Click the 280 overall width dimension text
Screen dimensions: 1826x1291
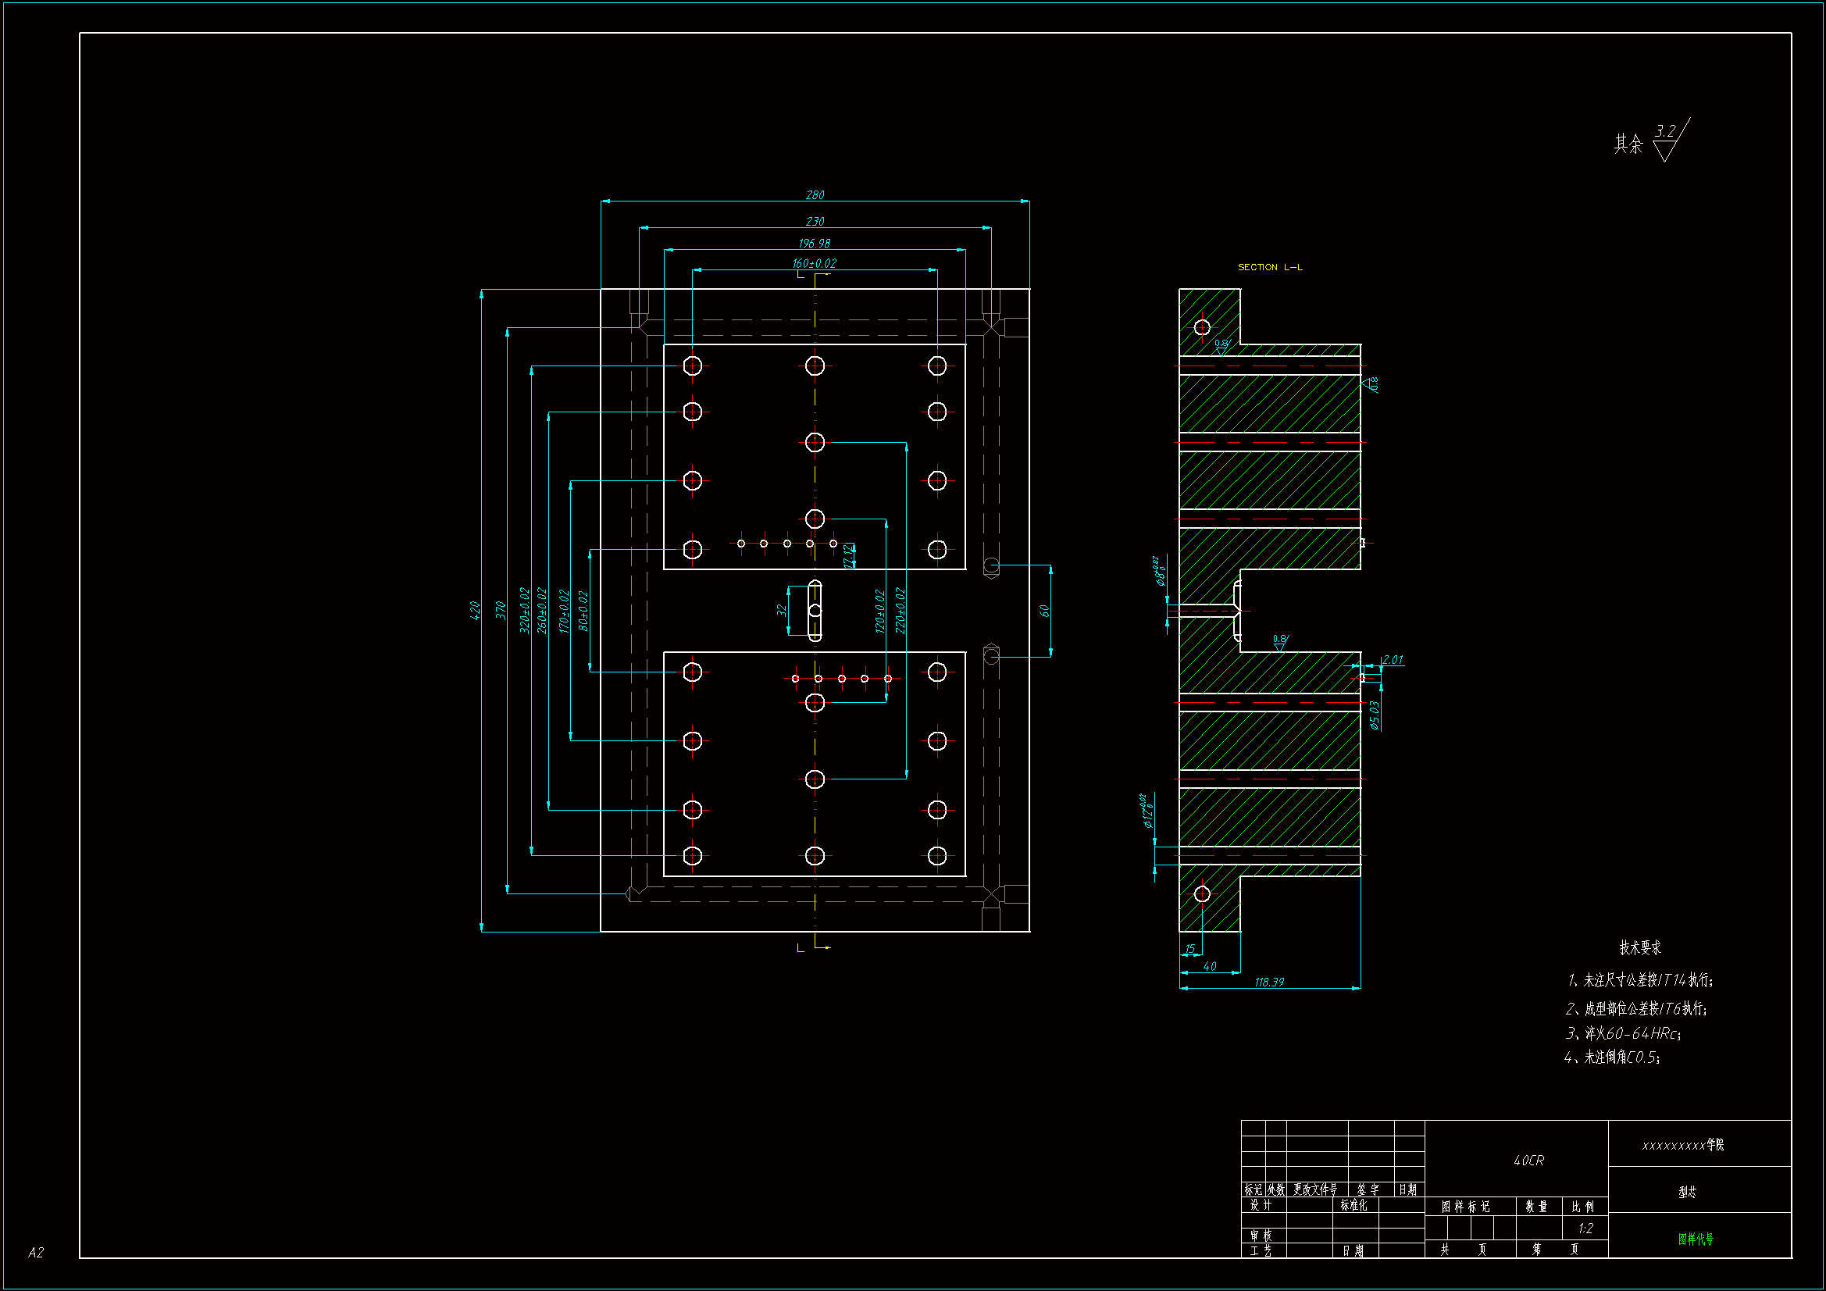point(815,195)
